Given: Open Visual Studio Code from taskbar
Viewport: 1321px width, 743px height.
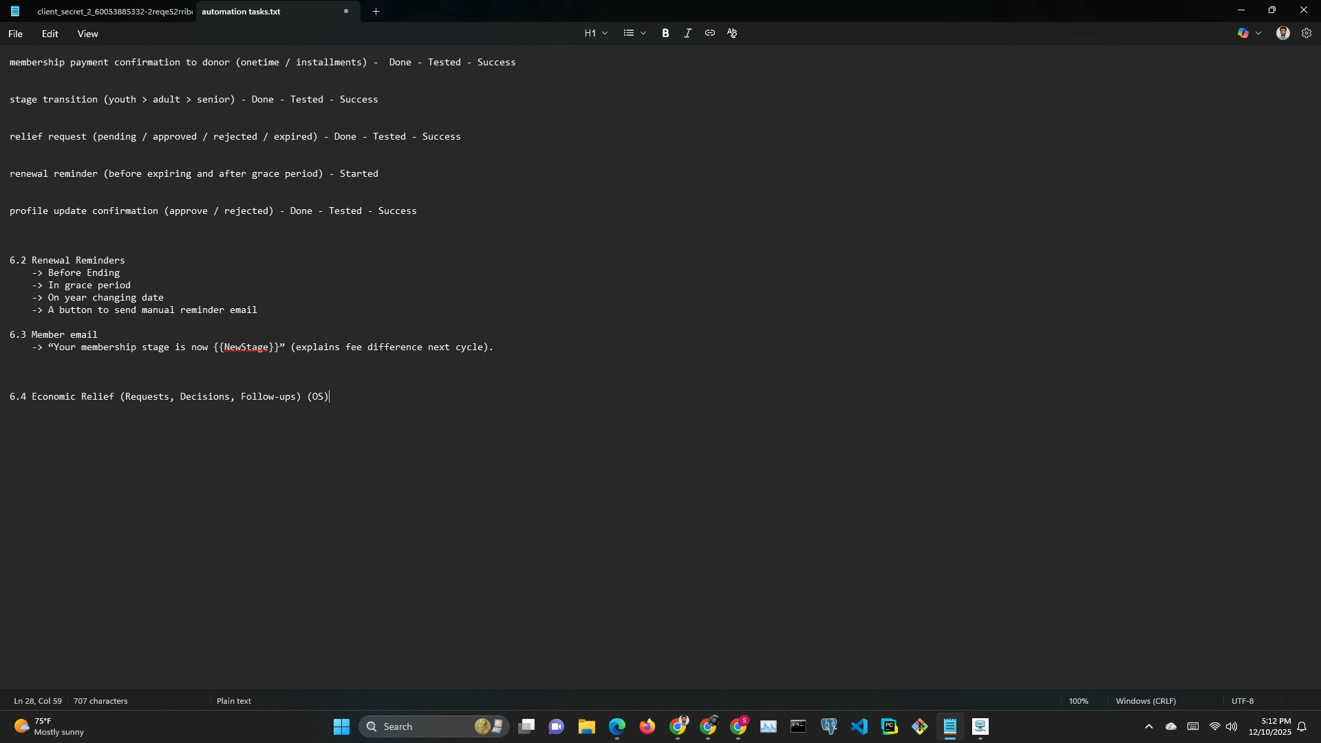Looking at the screenshot, I should pyautogui.click(x=859, y=726).
